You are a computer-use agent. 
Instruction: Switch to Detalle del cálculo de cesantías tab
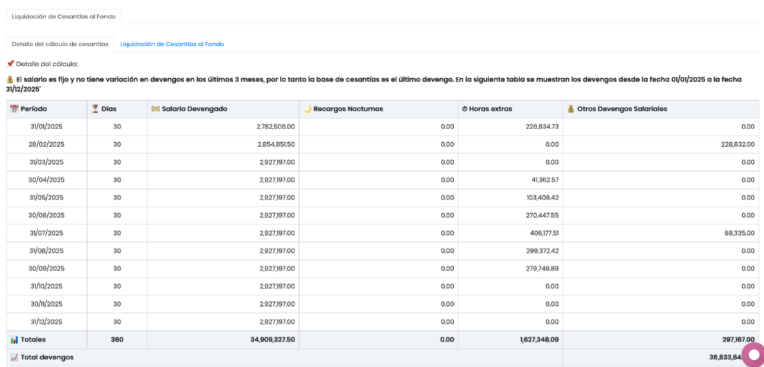[x=60, y=44]
